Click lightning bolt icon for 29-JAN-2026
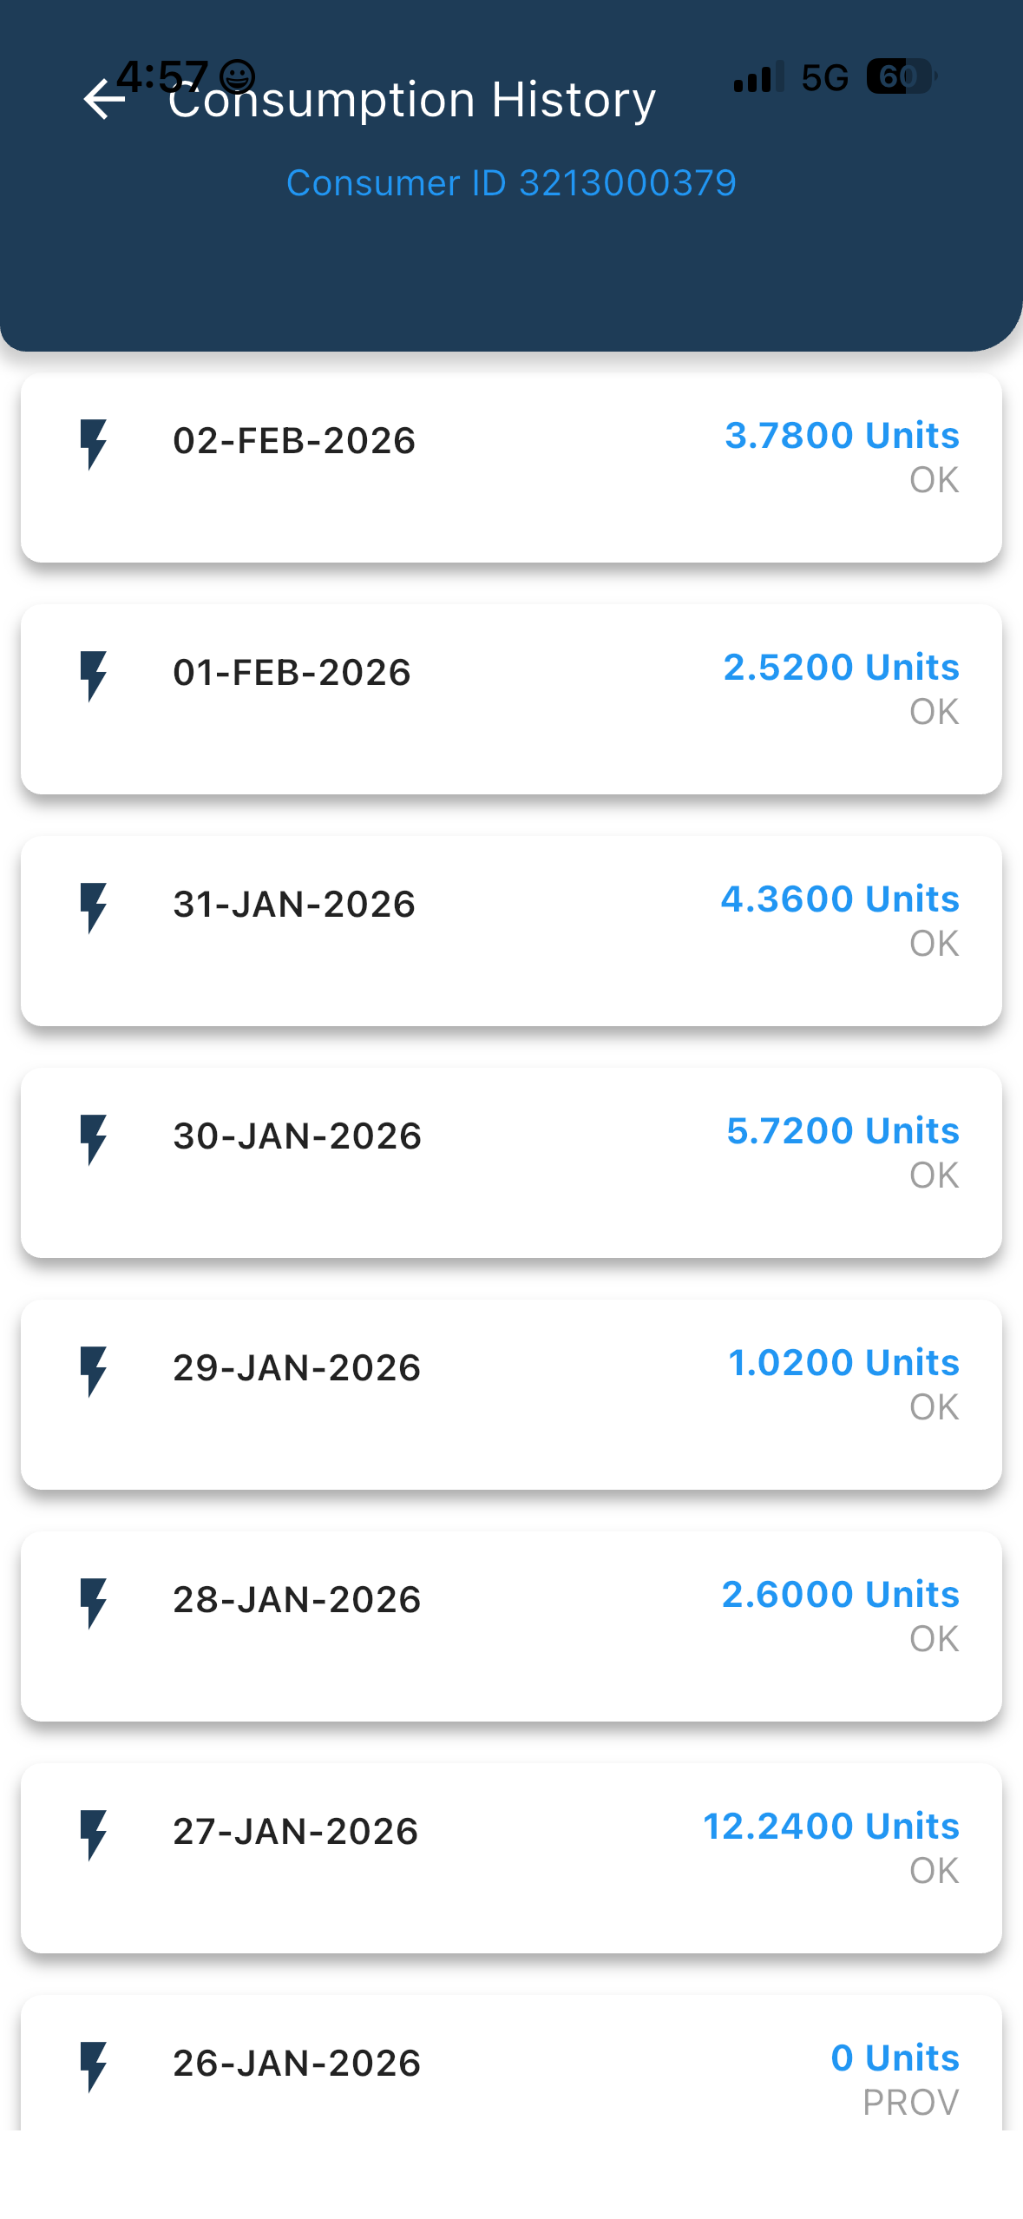This screenshot has width=1023, height=2219. click(93, 1372)
